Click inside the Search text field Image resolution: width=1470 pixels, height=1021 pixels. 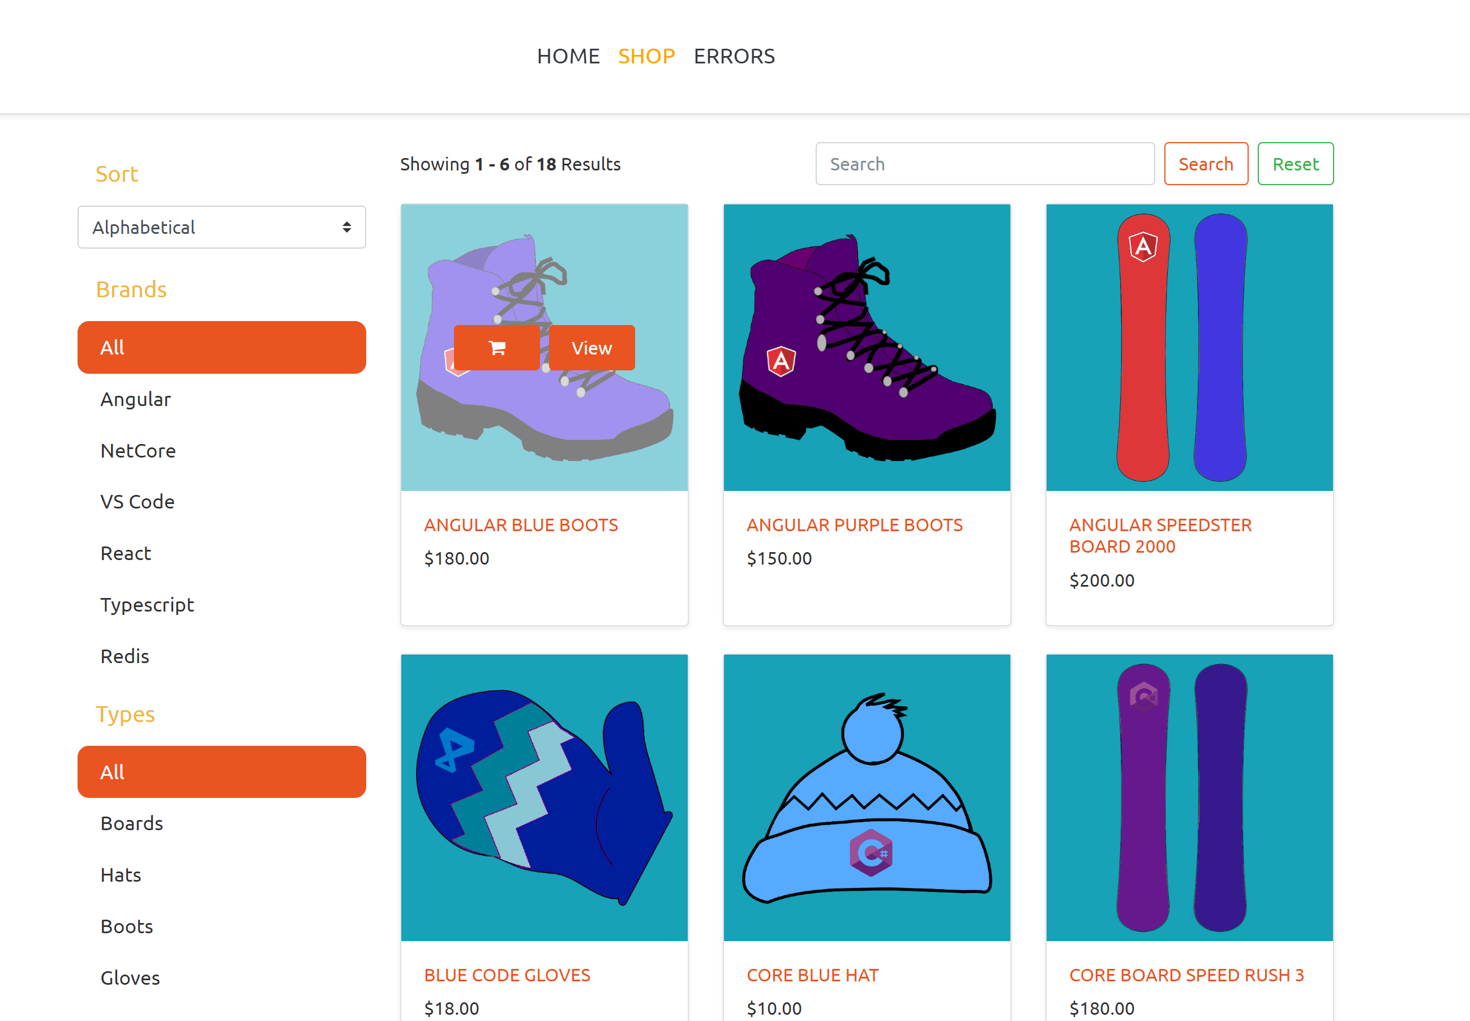tap(985, 164)
